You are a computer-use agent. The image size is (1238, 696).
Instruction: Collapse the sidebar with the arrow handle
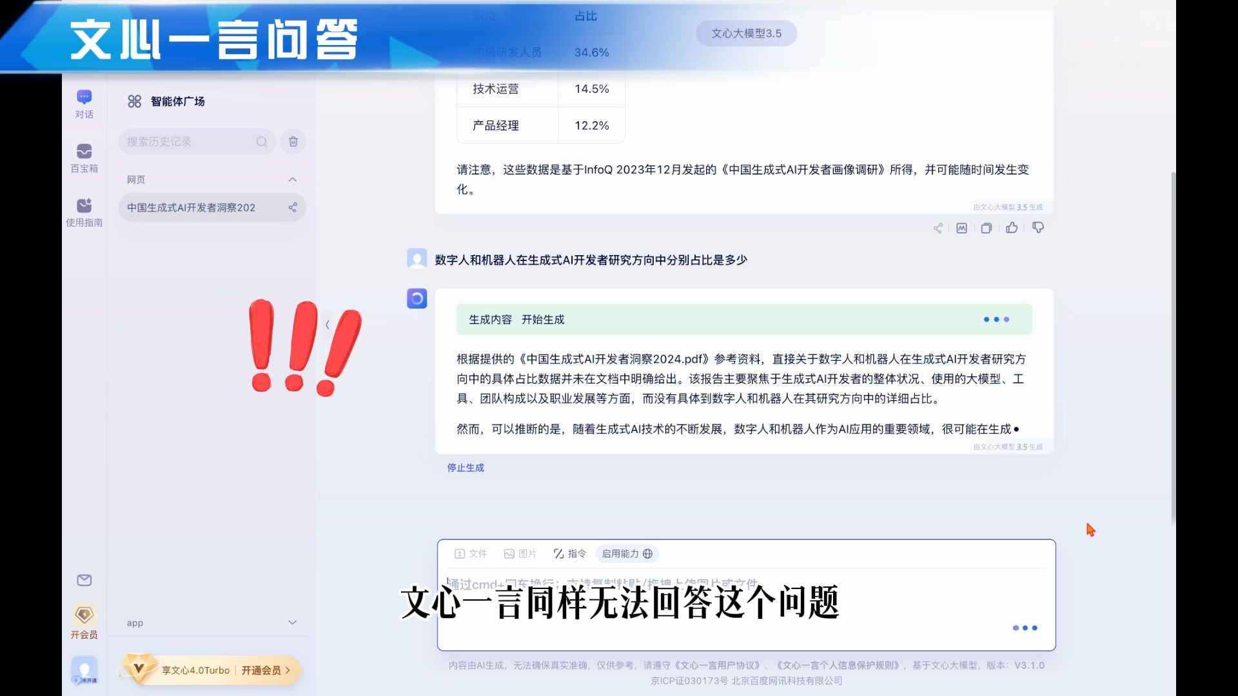(x=328, y=325)
